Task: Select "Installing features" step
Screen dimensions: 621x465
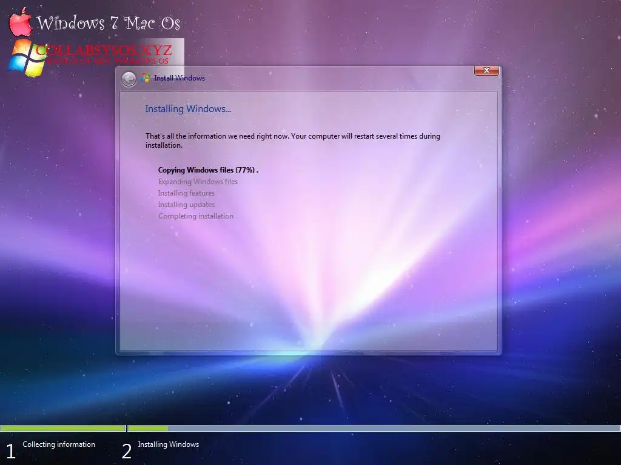Action: coord(186,193)
